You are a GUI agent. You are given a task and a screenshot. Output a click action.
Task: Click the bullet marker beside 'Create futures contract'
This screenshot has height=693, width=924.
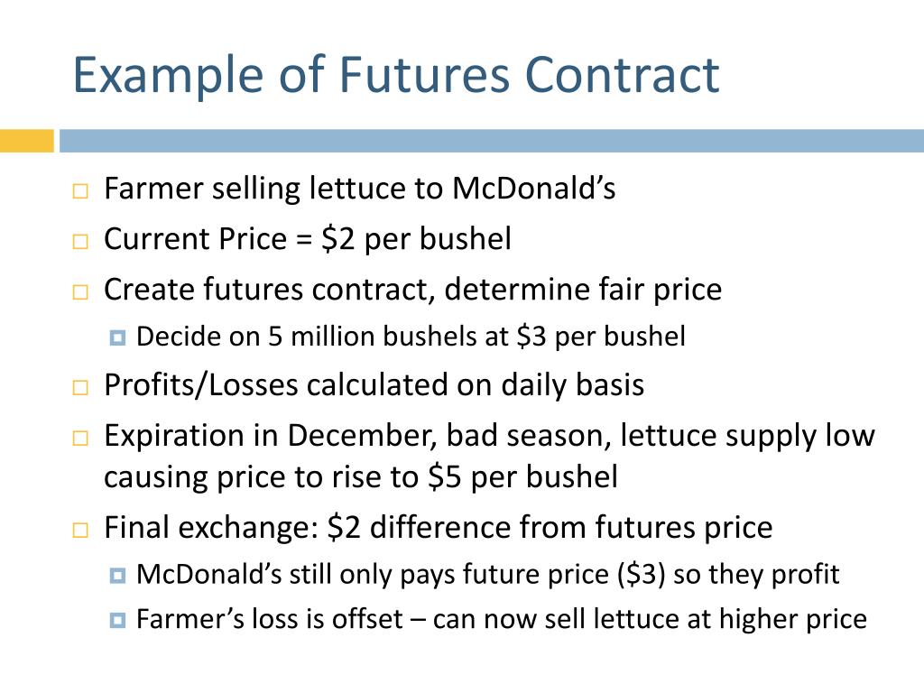(x=80, y=292)
